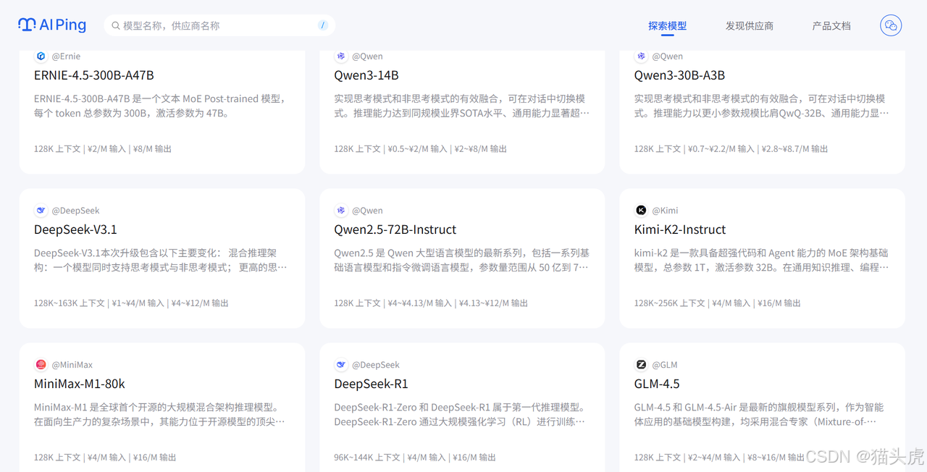
Task: Click the search magnifier icon
Action: pos(116,26)
